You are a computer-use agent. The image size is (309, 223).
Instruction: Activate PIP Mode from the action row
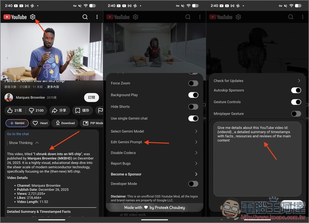coord(92,123)
